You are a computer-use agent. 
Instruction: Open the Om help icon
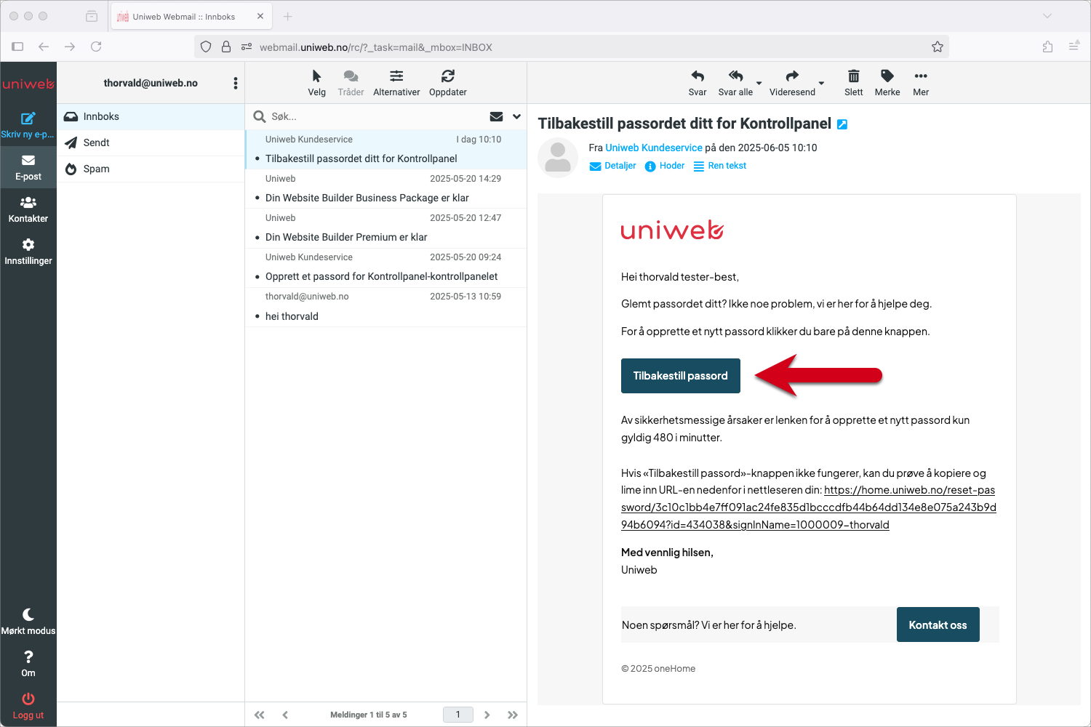28,664
